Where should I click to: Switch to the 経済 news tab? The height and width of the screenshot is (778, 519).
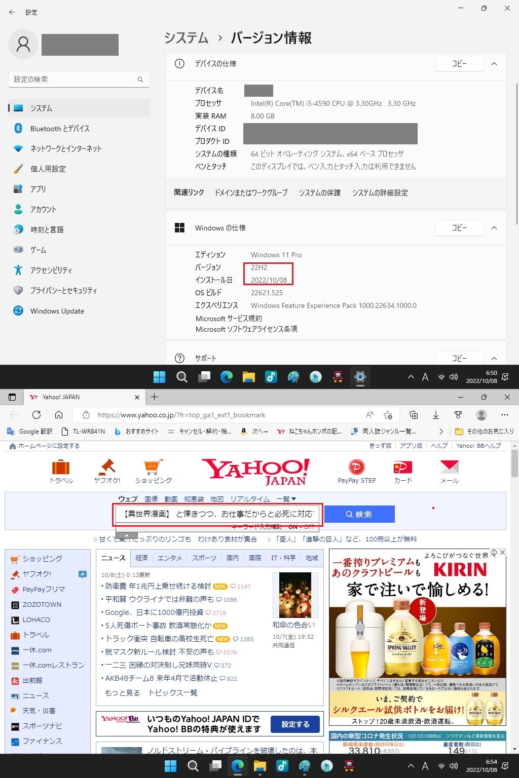coord(141,558)
